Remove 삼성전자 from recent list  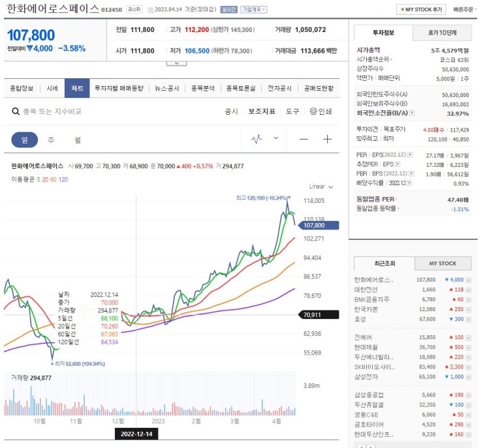click(468, 378)
